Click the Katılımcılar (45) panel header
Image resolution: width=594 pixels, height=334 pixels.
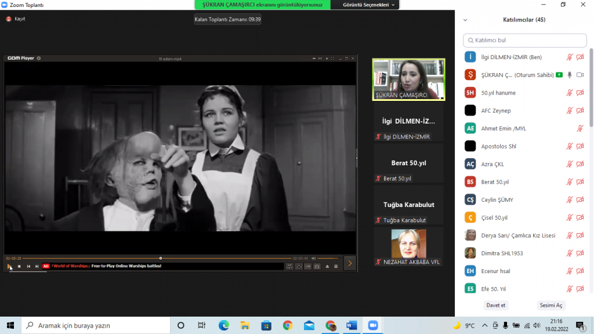[x=523, y=19]
